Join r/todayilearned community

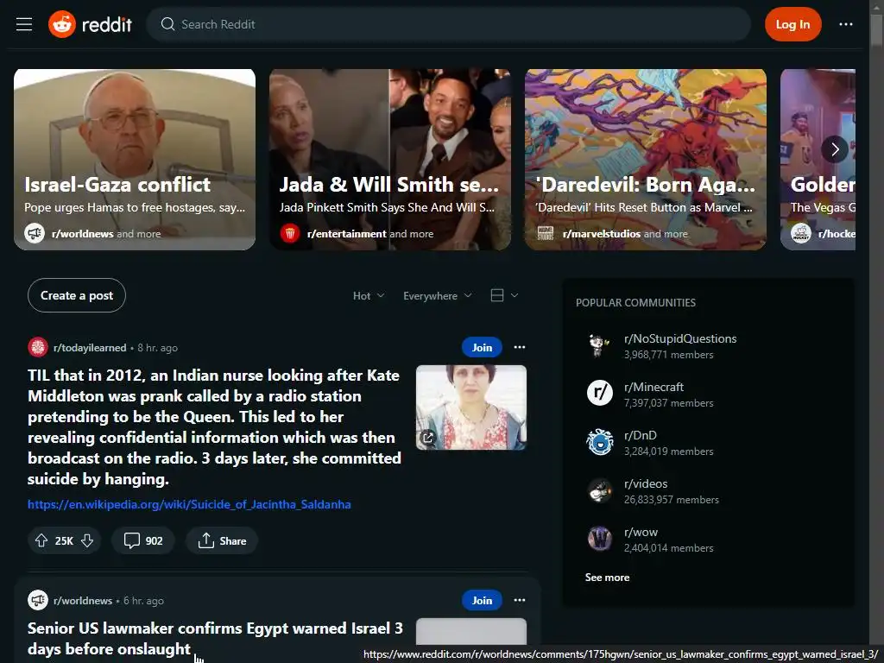pos(482,347)
